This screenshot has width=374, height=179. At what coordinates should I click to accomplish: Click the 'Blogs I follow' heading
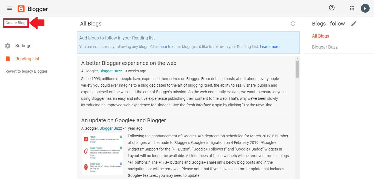pos(328,24)
